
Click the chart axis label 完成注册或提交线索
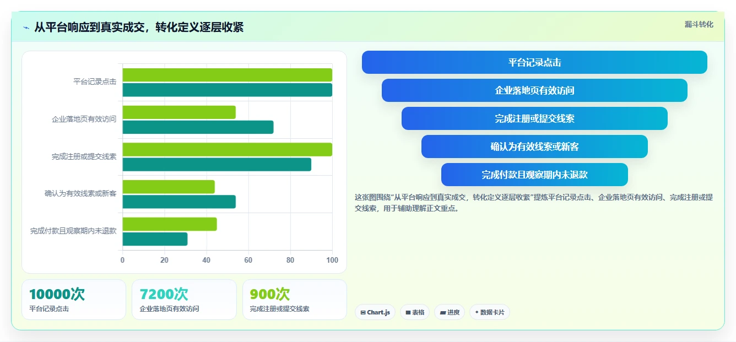[x=84, y=156]
